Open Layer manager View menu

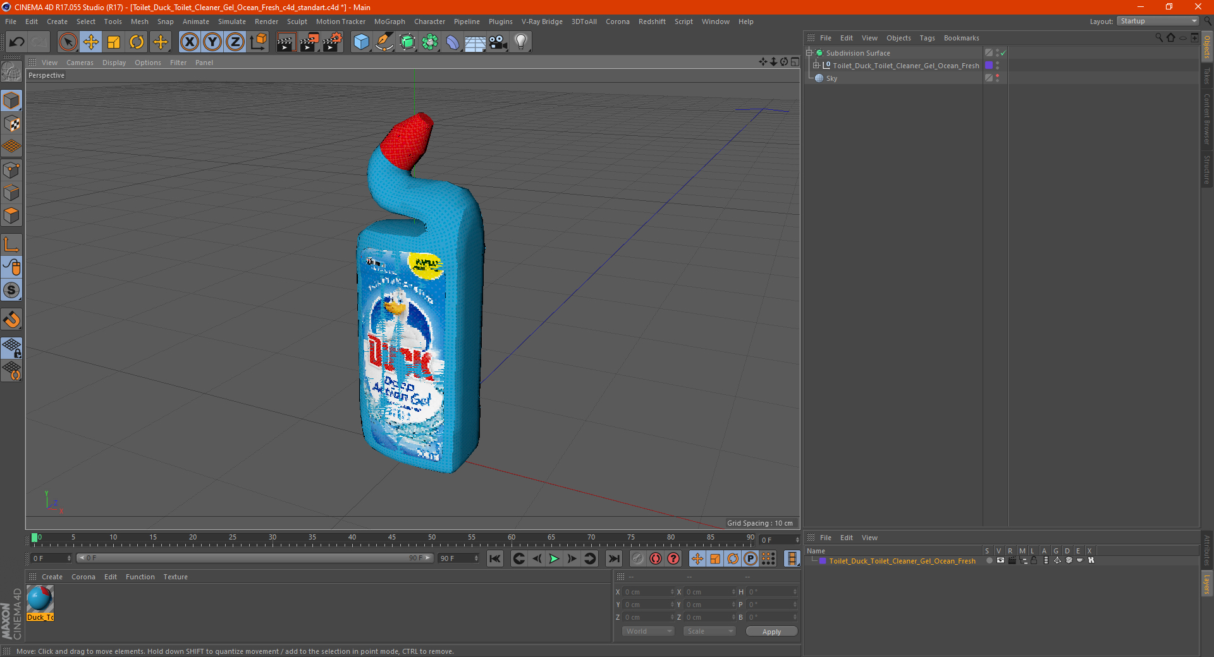[869, 538]
